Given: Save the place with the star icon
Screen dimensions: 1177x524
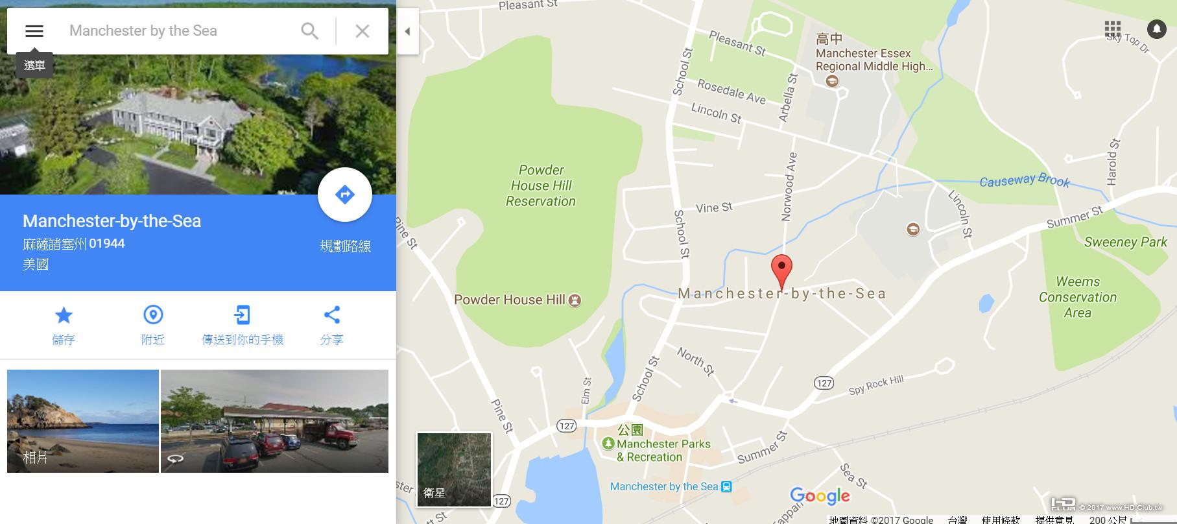Looking at the screenshot, I should tap(64, 315).
